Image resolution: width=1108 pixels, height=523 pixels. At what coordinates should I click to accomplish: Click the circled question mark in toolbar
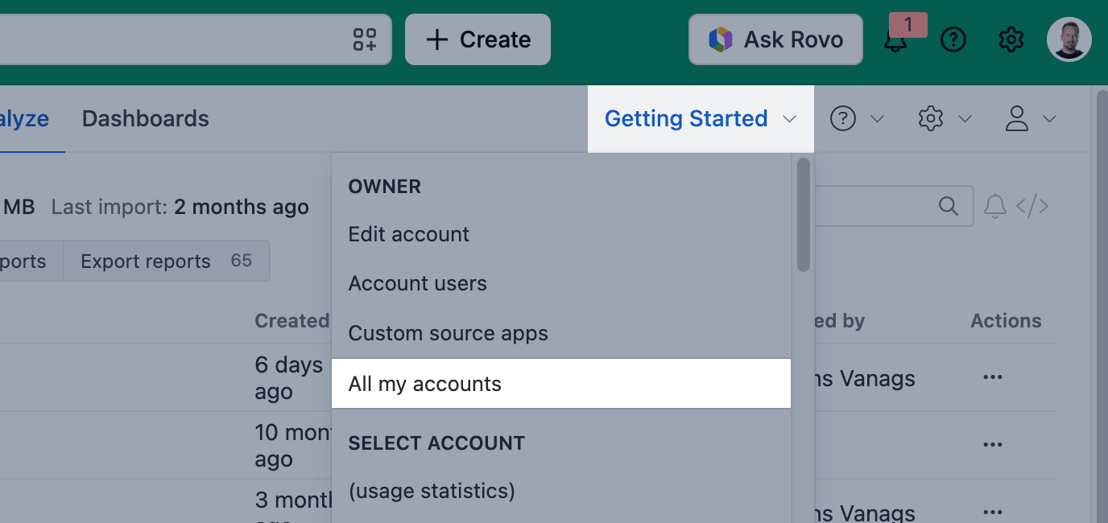tap(842, 119)
